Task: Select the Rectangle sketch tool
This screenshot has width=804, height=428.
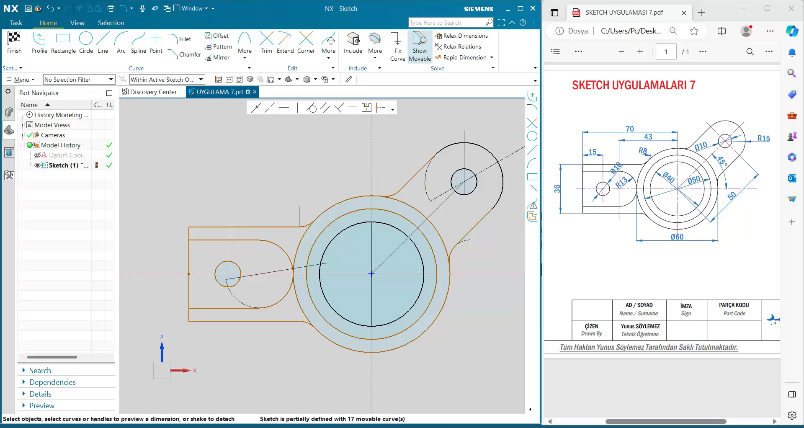Action: (63, 42)
